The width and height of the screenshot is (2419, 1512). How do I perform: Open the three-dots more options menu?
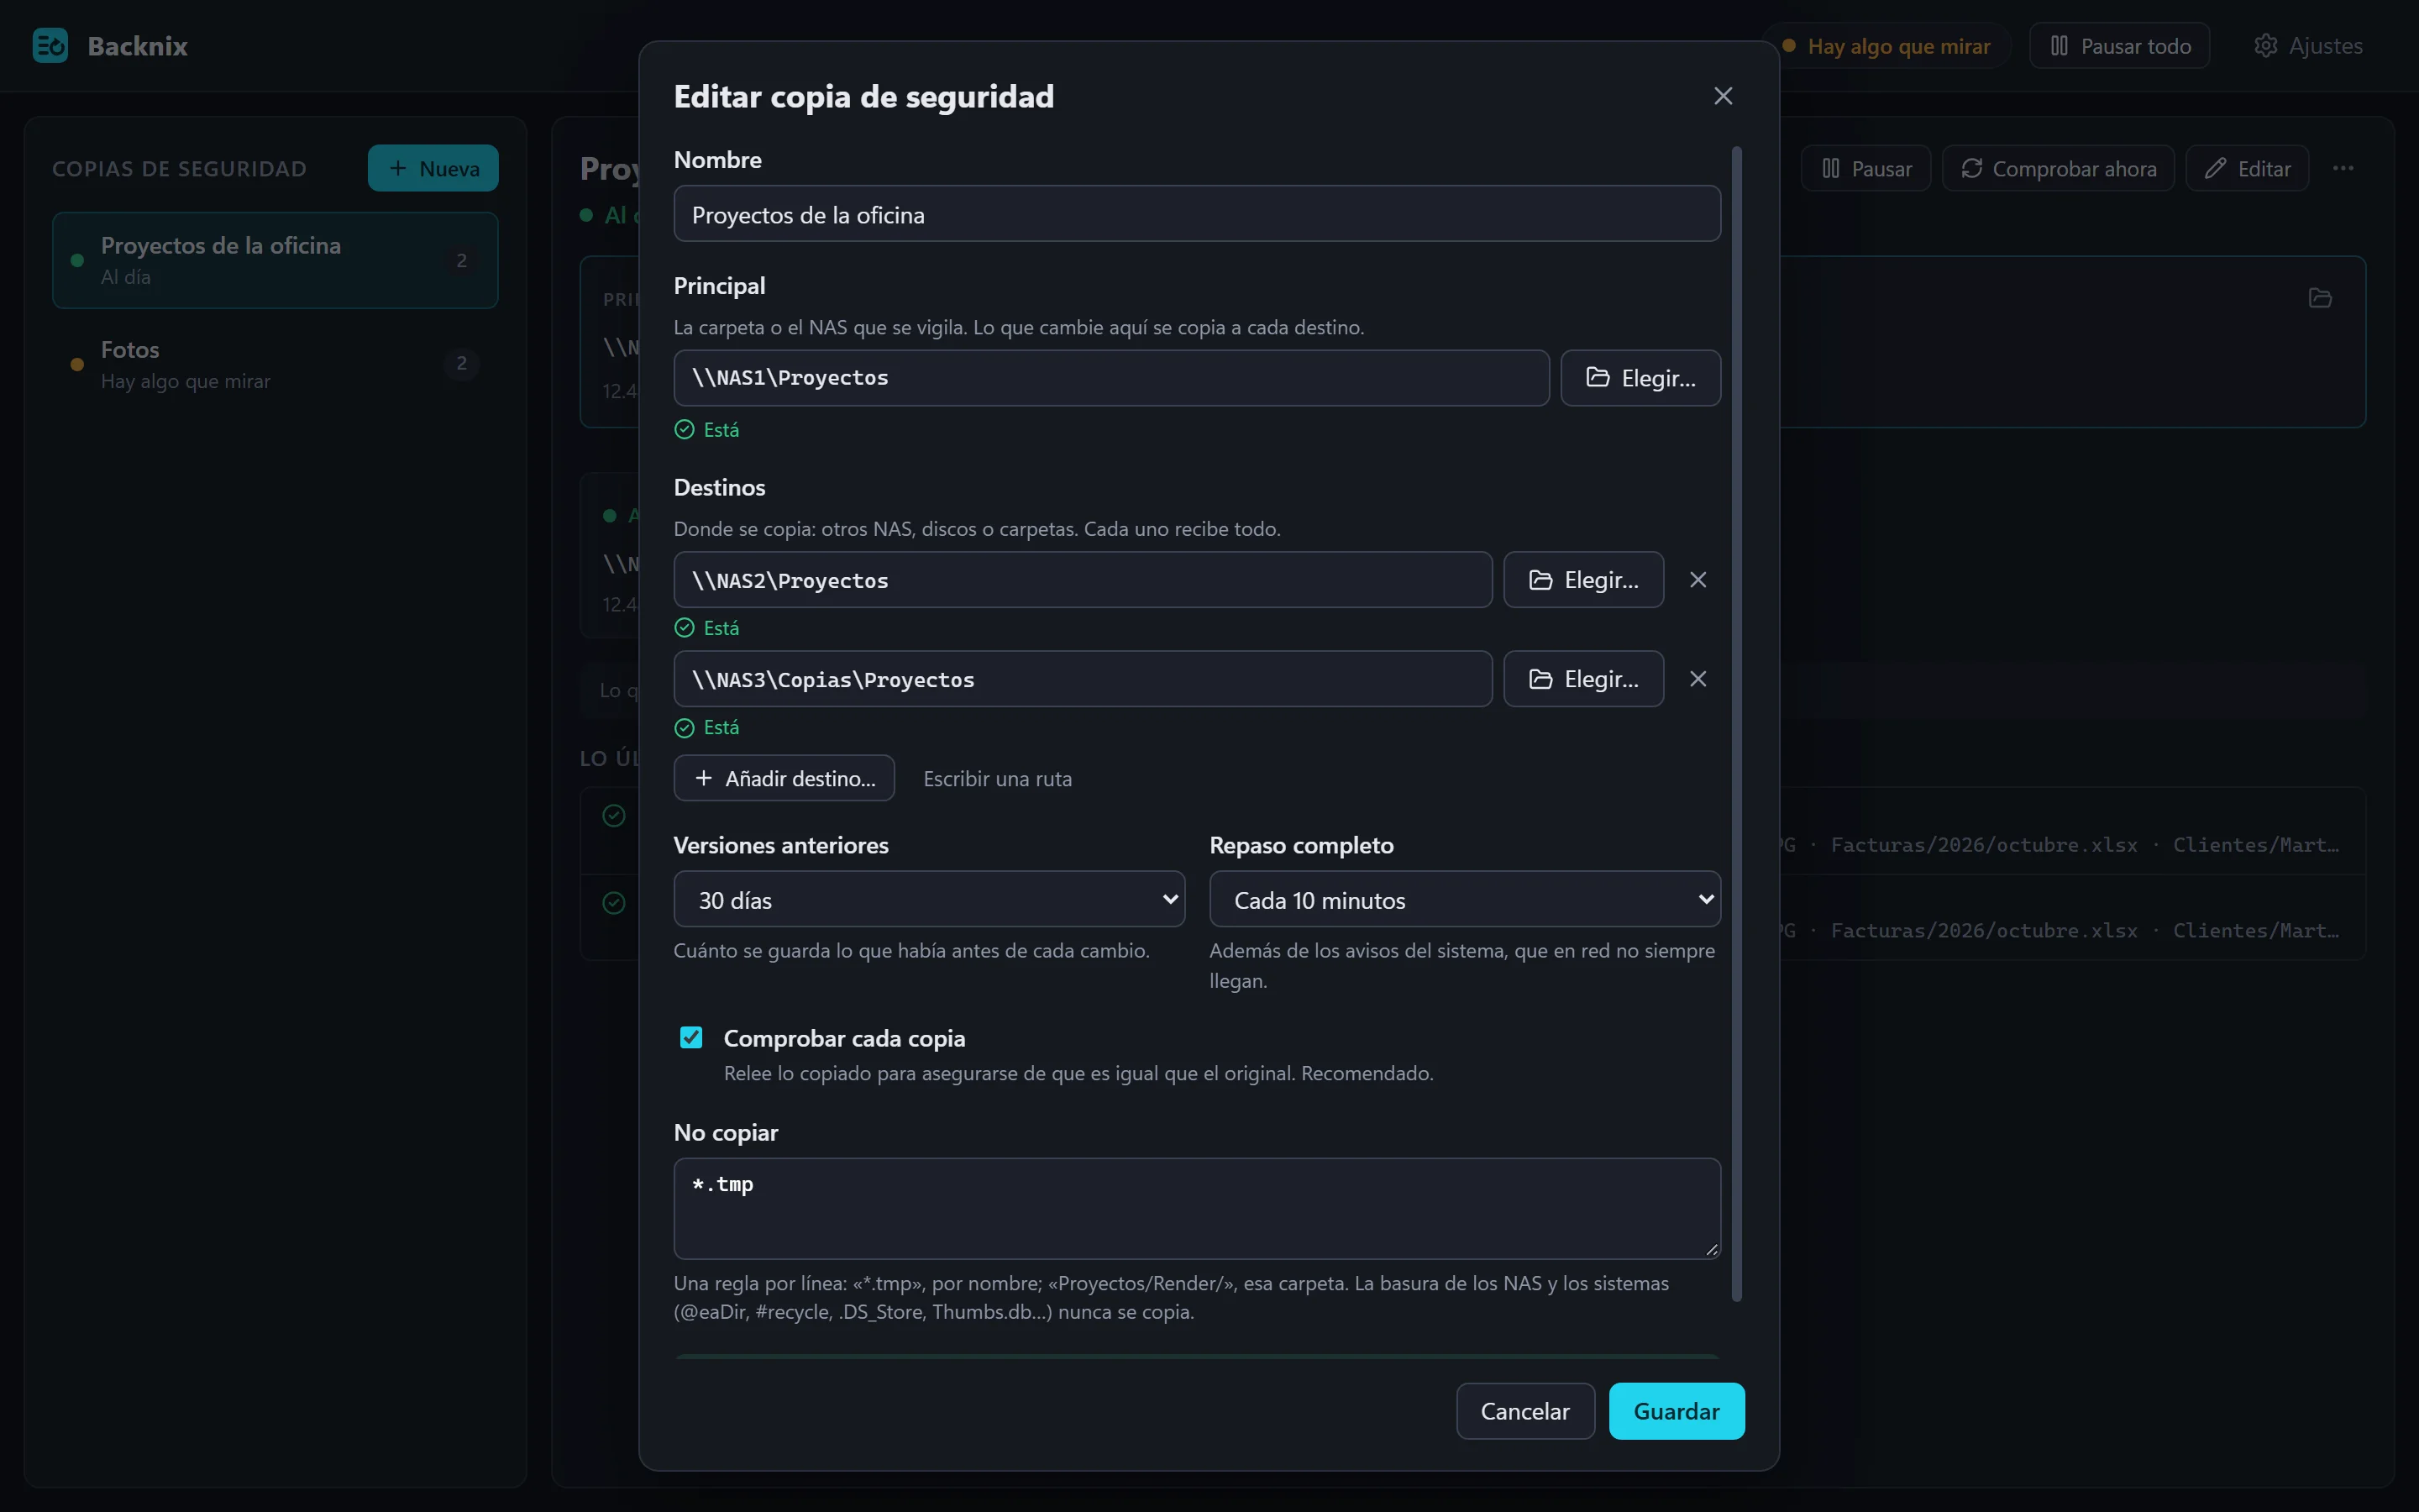pos(2342,168)
